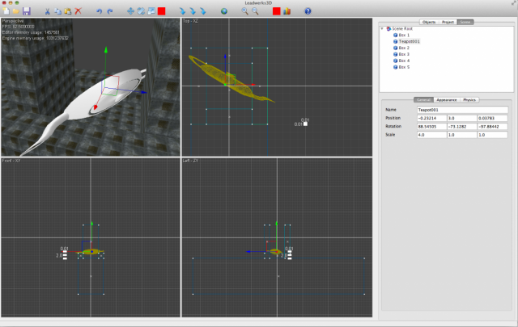Click the Redo arrow icon
518x327 pixels.
[x=110, y=11]
